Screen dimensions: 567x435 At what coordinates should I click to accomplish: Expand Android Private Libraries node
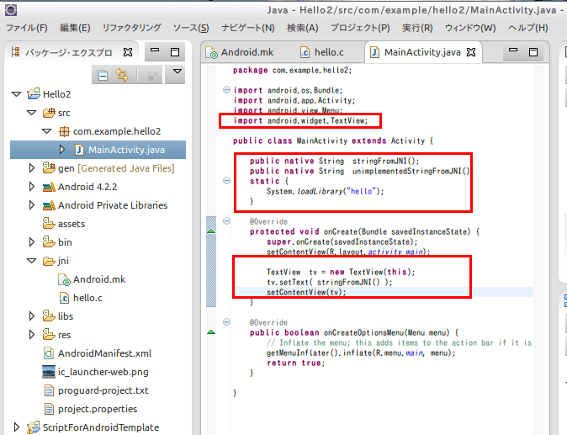click(31, 205)
